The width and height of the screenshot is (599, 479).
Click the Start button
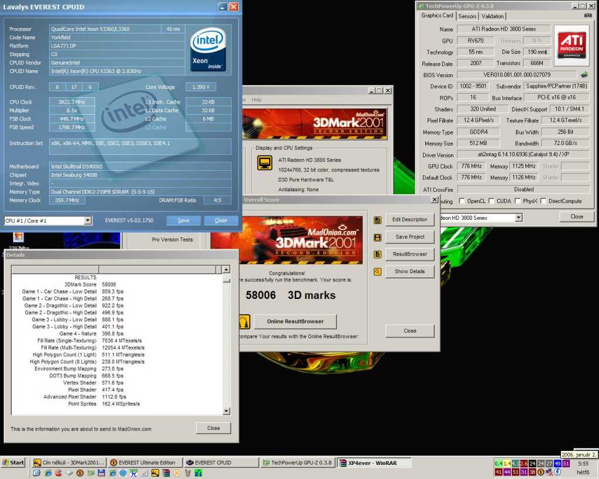coord(13,463)
